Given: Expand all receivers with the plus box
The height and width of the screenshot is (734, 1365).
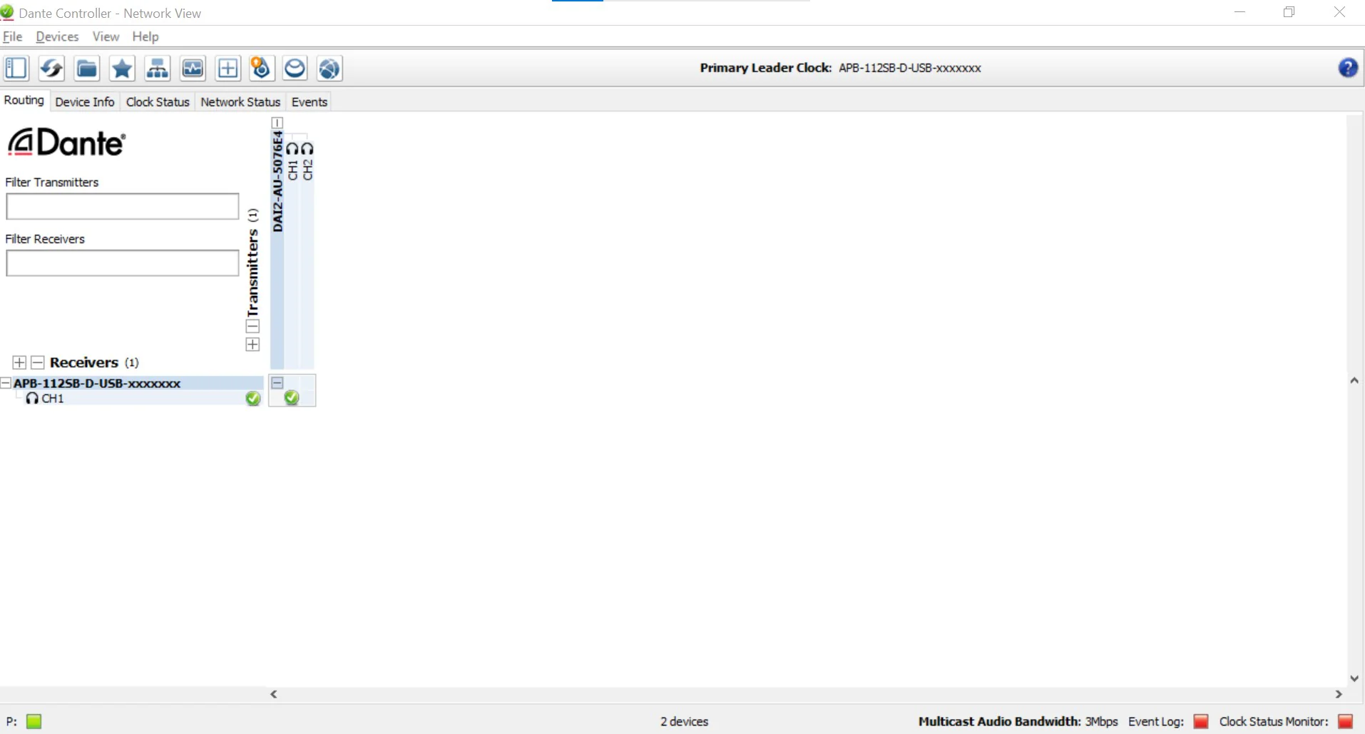Looking at the screenshot, I should (x=19, y=362).
